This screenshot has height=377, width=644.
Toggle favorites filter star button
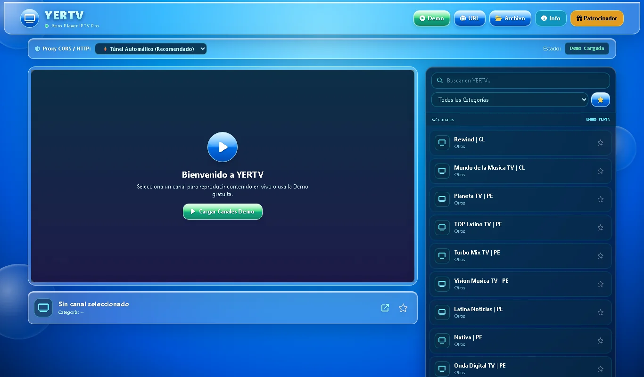tap(601, 100)
